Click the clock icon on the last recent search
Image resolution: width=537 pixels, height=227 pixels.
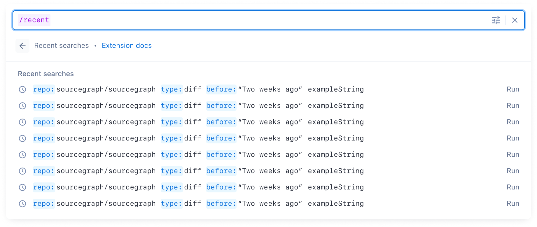pyautogui.click(x=22, y=204)
